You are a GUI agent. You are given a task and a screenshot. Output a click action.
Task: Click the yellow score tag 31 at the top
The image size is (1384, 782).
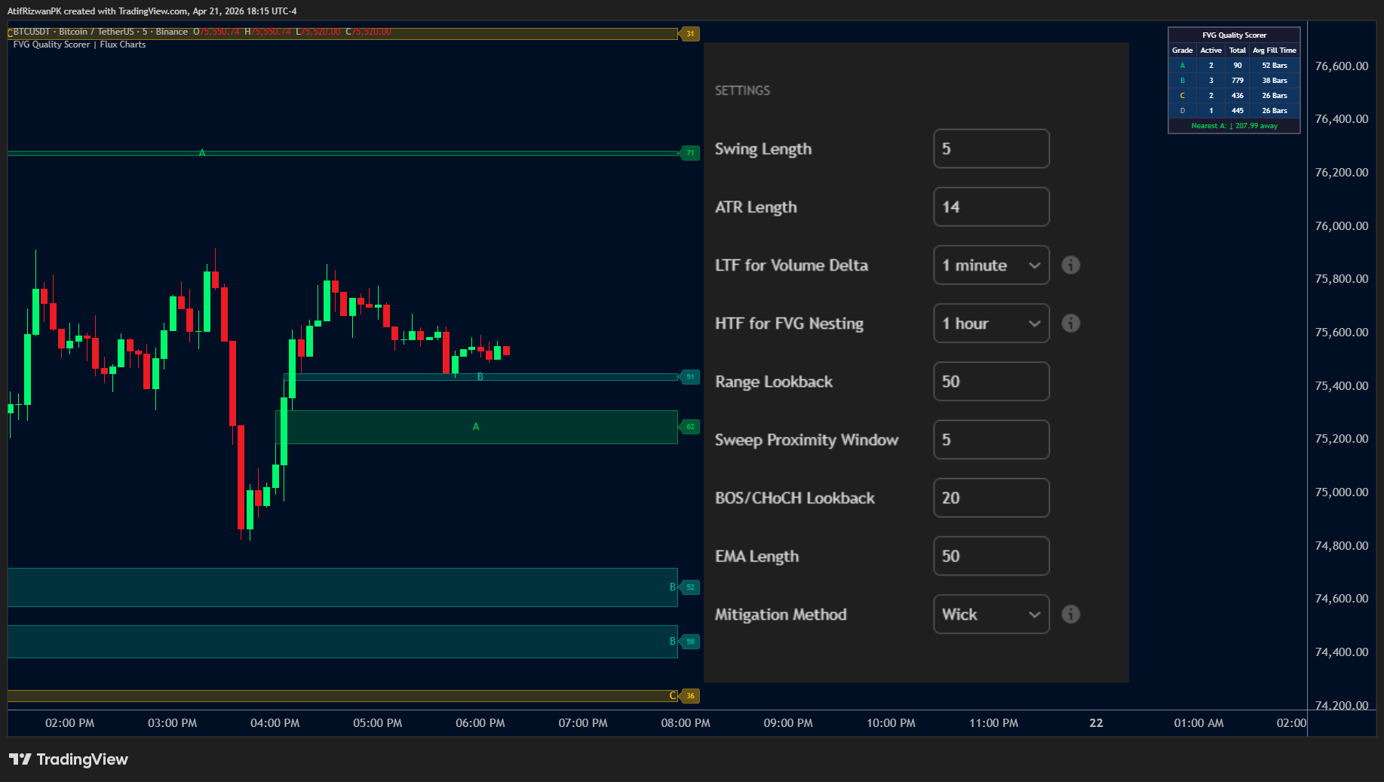(690, 34)
